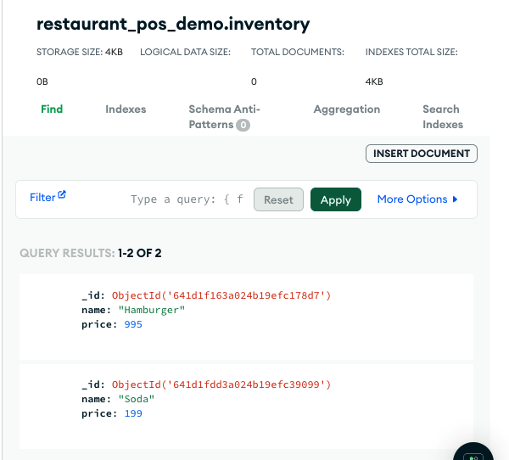Screen dimensions: 509x460
Task: Switch to the Find tab
Action: click(x=52, y=109)
